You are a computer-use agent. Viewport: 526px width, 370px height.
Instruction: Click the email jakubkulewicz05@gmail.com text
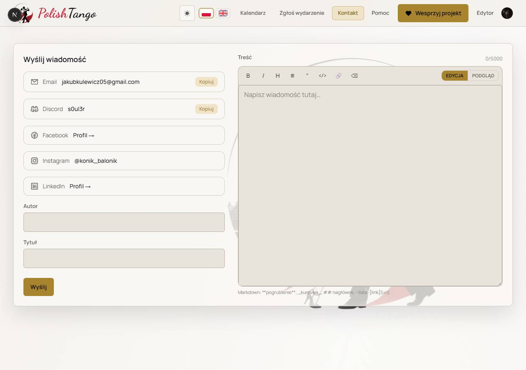click(101, 82)
